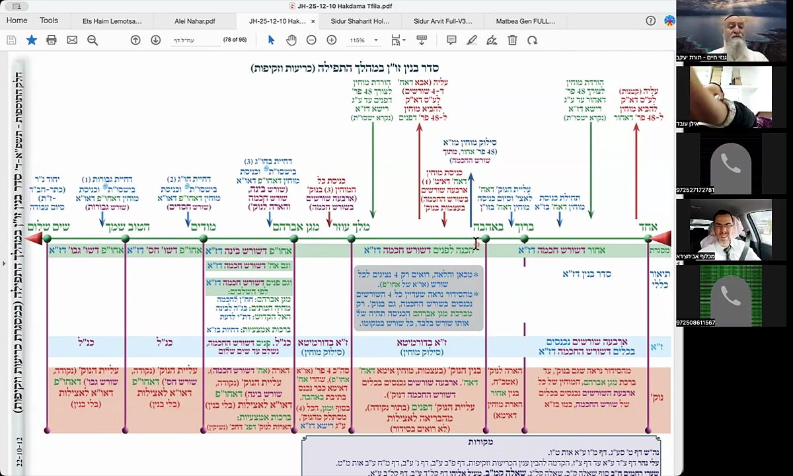Click the Delete trash can icon
The width and height of the screenshot is (793, 476).
coord(512,40)
